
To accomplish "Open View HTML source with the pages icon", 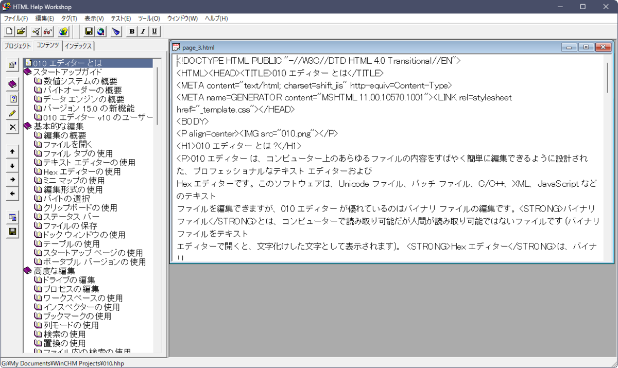I will click(12, 217).
